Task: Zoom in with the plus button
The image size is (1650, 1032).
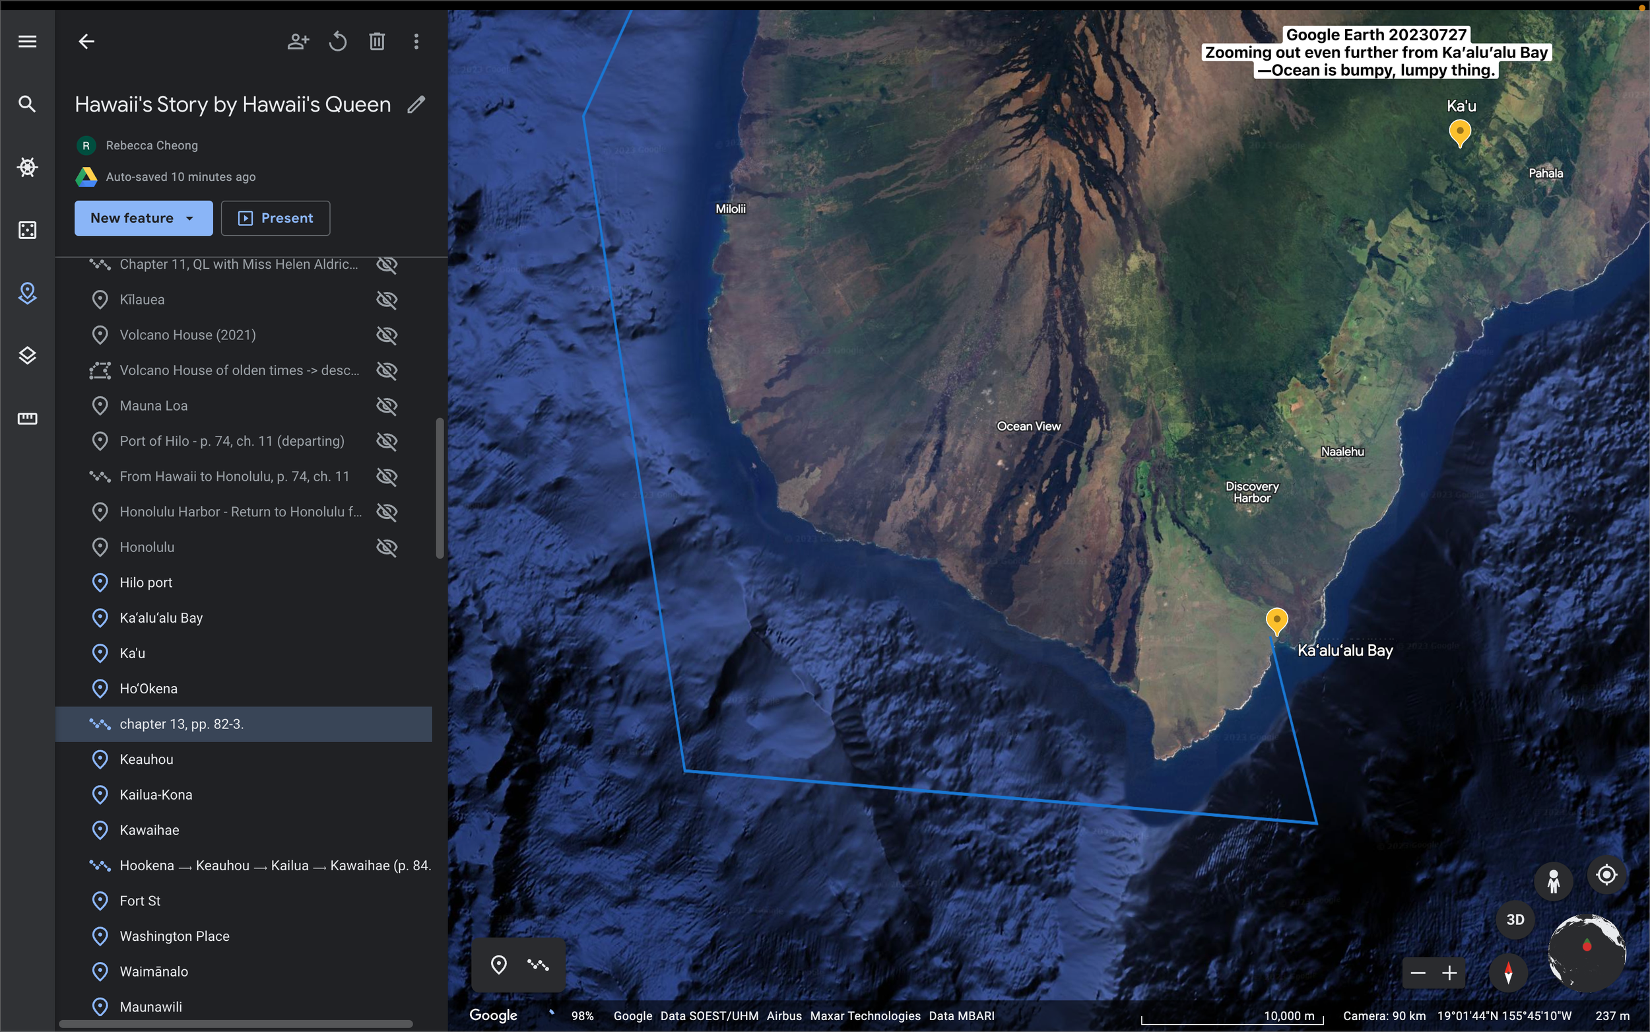Action: (x=1449, y=973)
